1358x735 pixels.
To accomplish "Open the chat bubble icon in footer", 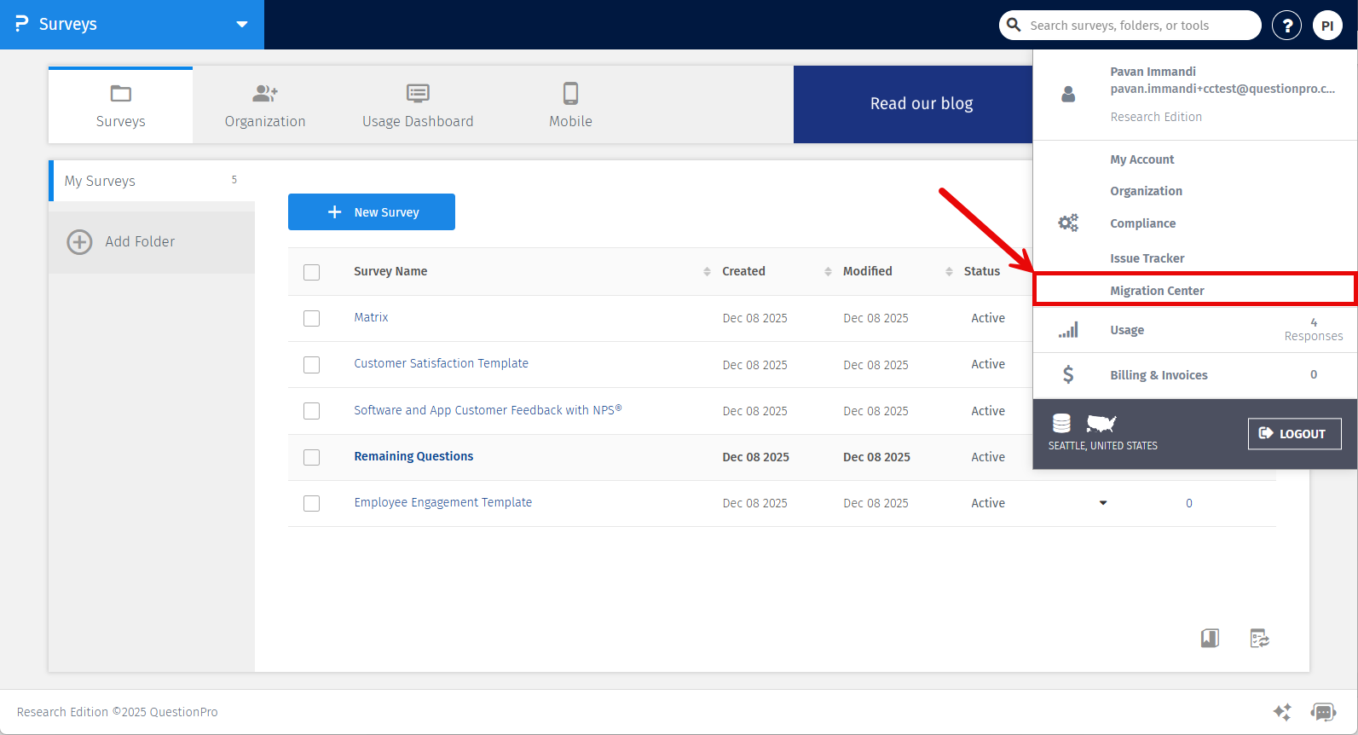I will 1322,712.
